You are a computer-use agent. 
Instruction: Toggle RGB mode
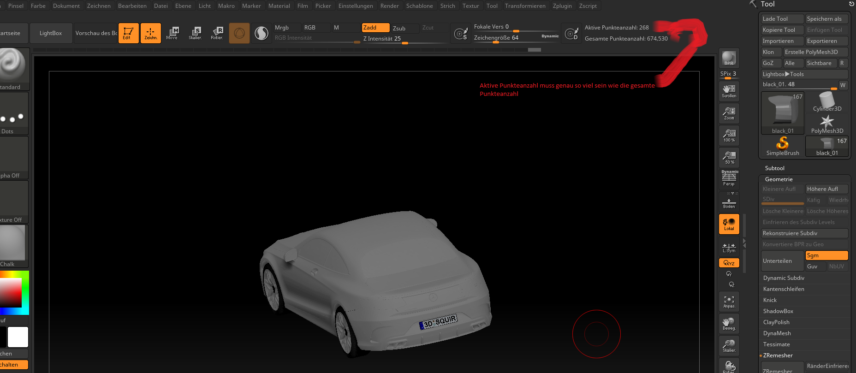(316, 28)
